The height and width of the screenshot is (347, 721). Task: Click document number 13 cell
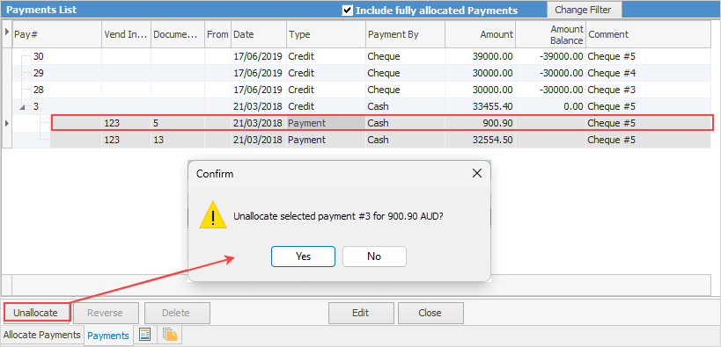[178, 140]
